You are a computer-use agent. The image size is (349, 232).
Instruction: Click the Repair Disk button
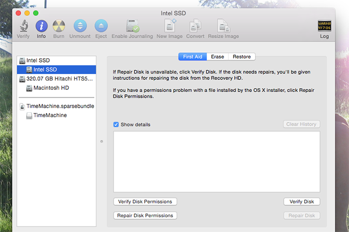click(302, 216)
